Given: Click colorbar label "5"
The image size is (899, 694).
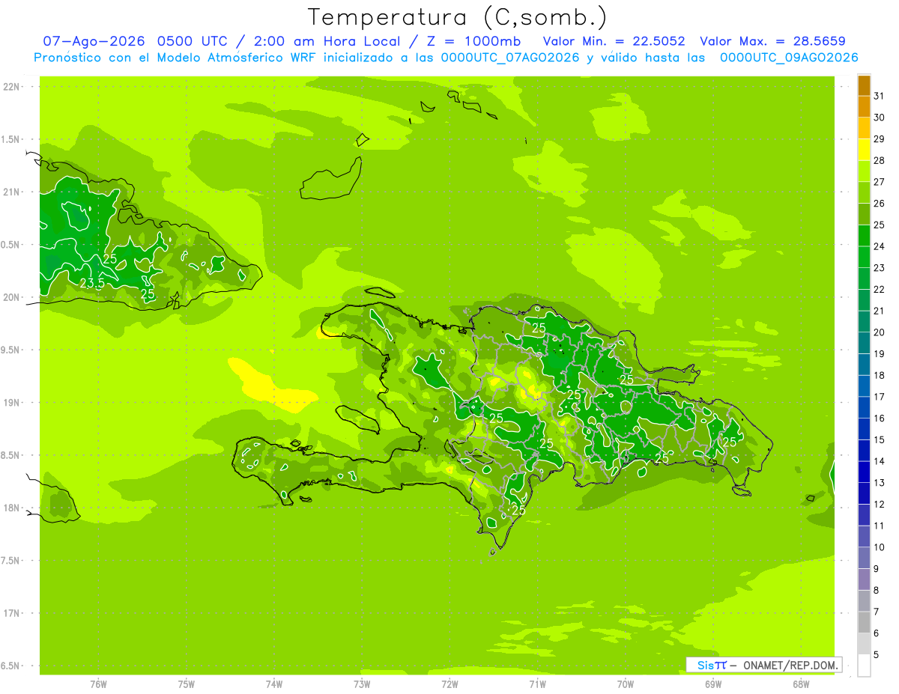Looking at the screenshot, I should pos(877,654).
